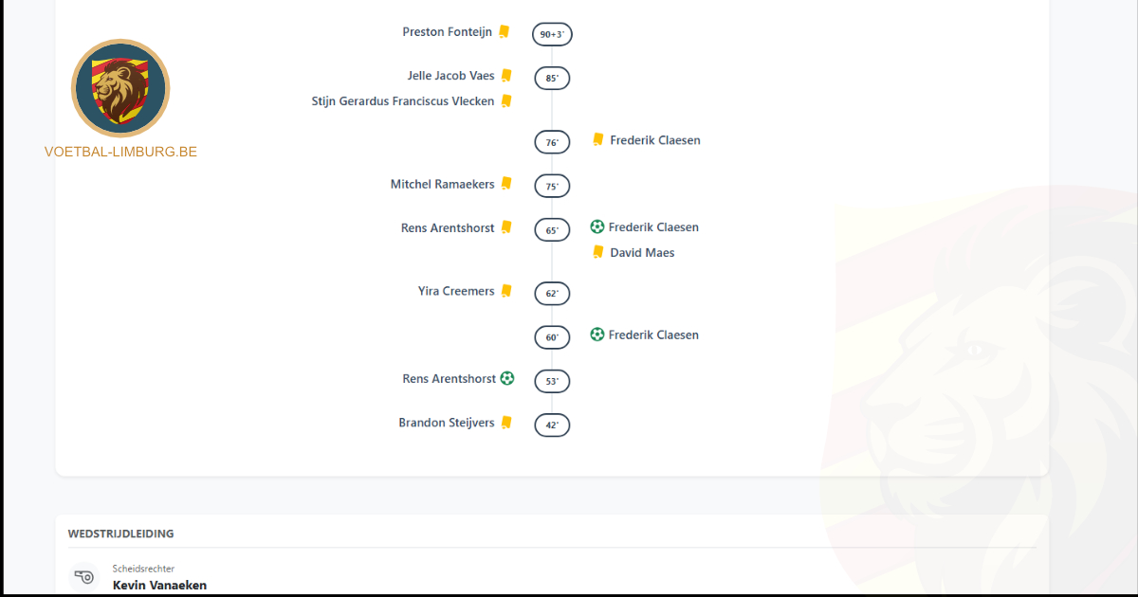Click the Voetbal-Limburg lion logo
This screenshot has height=597, width=1138.
pyautogui.click(x=120, y=89)
